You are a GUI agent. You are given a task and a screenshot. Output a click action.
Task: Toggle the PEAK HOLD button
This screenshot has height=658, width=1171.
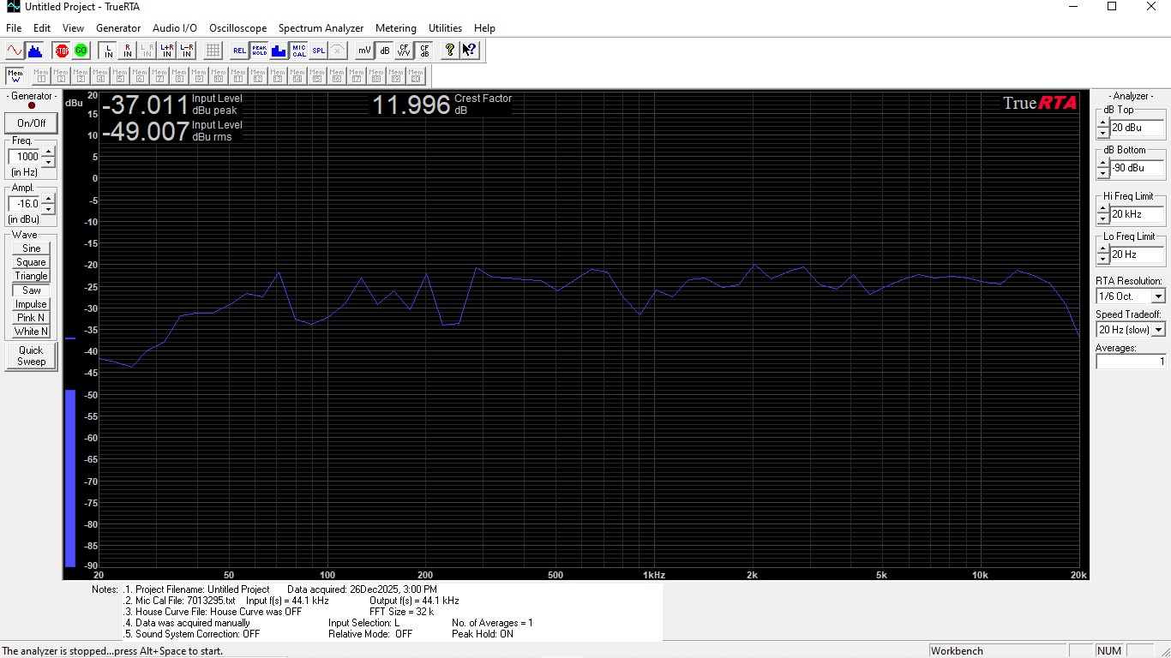click(259, 51)
